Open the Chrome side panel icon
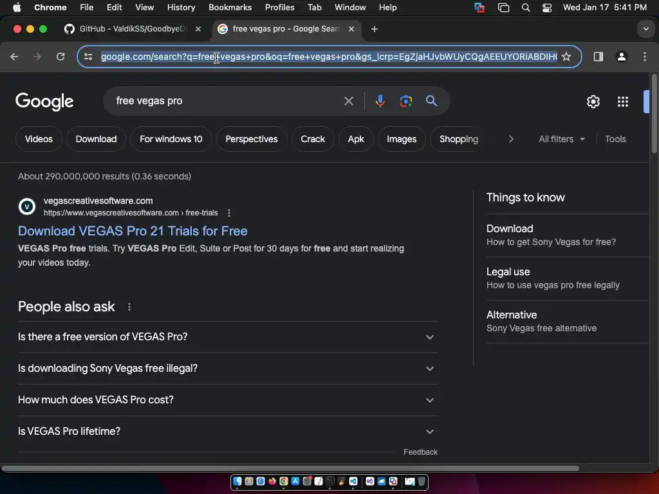The width and height of the screenshot is (659, 494). pyautogui.click(x=598, y=57)
